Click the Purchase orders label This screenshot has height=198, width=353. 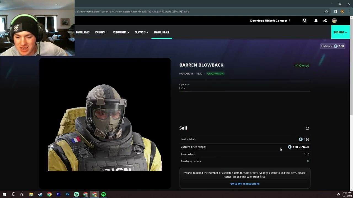191,161
